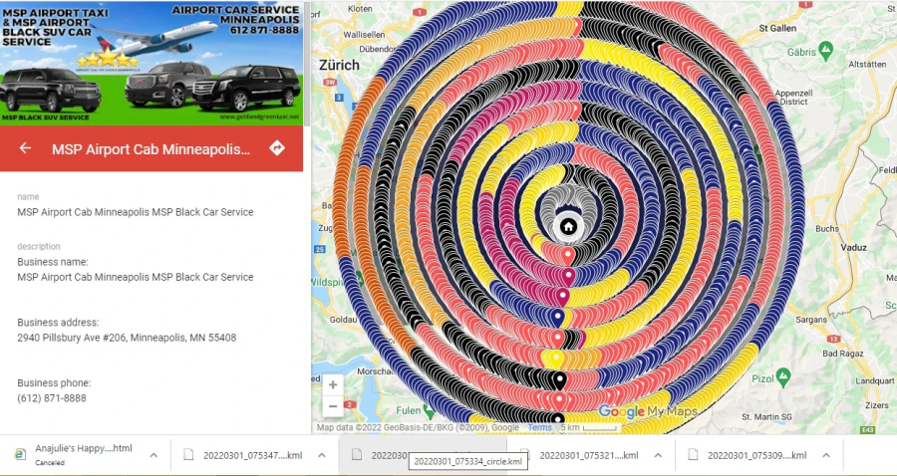Click the phone number (612) 871-8888 text
897x476 pixels.
click(52, 398)
